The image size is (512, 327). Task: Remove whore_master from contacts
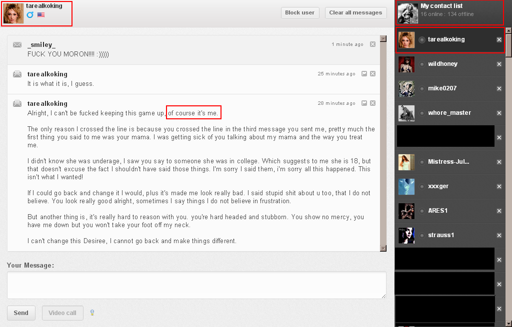click(x=499, y=113)
